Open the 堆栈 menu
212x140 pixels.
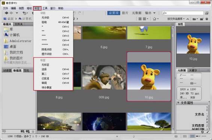coord(29,8)
